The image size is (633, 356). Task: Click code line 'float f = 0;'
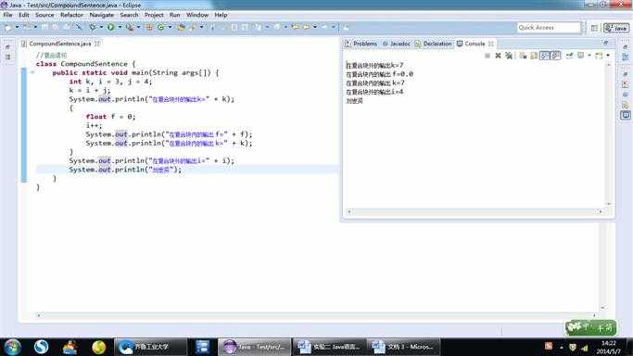click(x=110, y=117)
